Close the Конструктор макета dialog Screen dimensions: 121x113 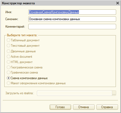(117, 3)
